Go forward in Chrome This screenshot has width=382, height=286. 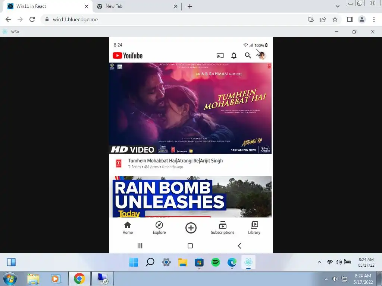point(20,19)
